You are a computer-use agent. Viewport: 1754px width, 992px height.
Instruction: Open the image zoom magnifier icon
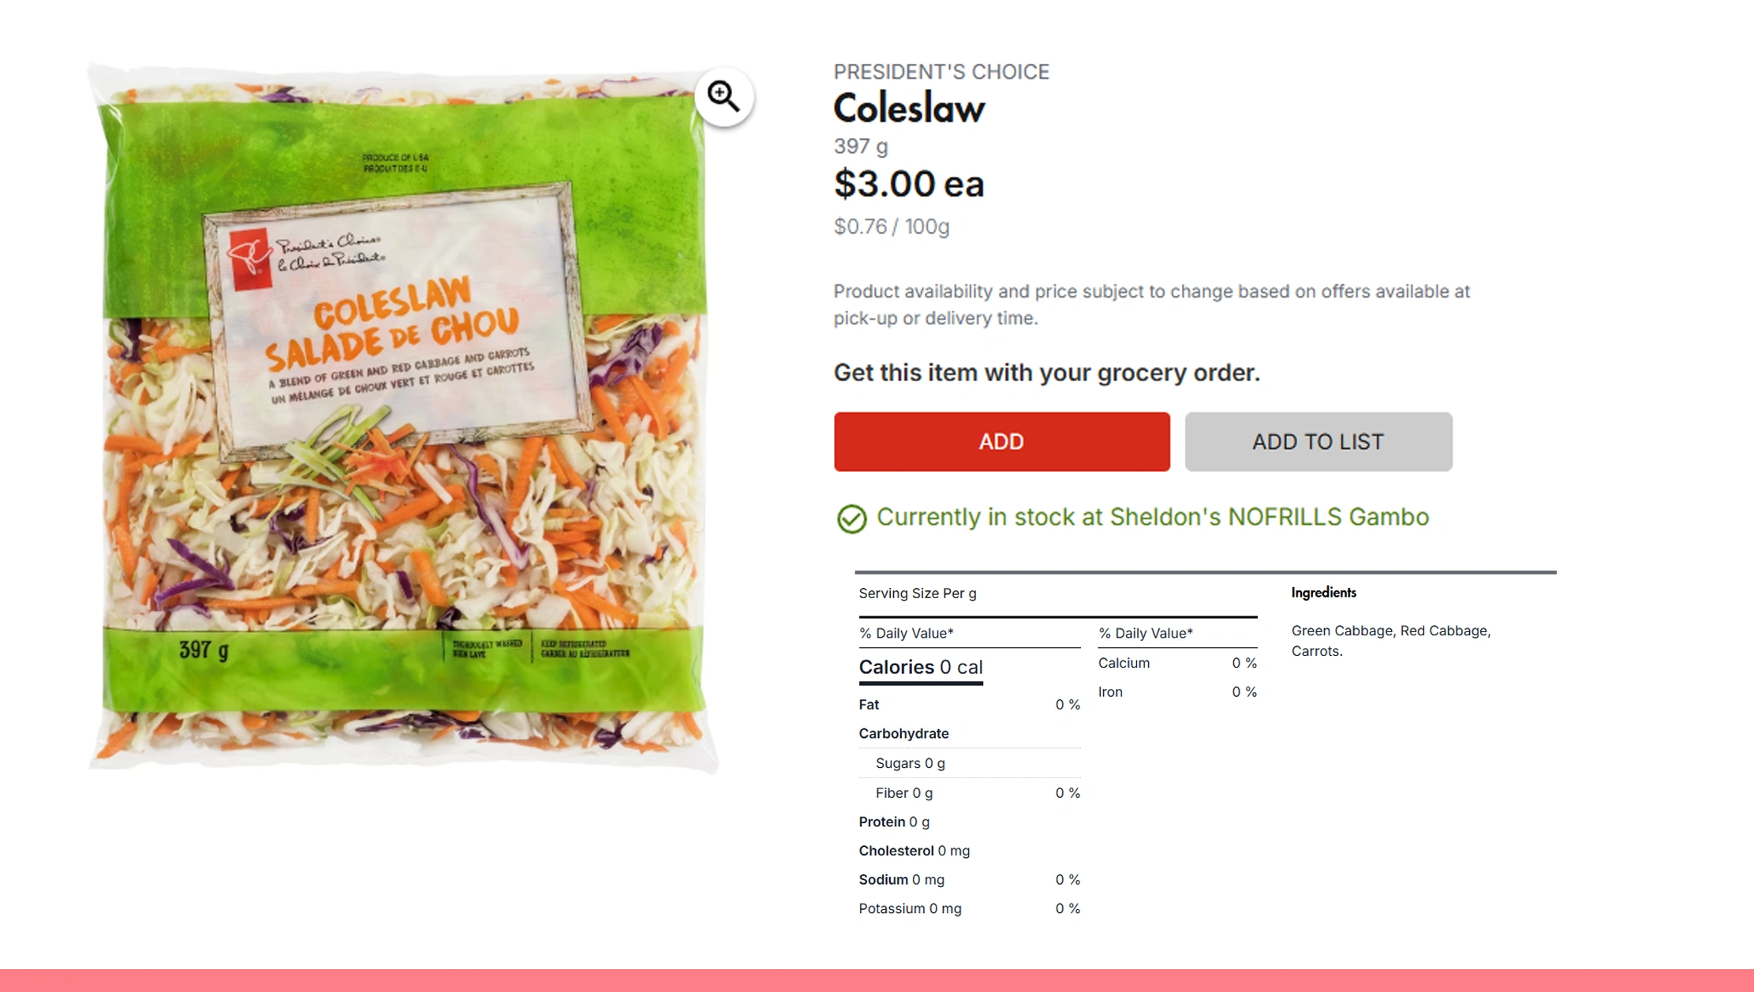pos(722,95)
